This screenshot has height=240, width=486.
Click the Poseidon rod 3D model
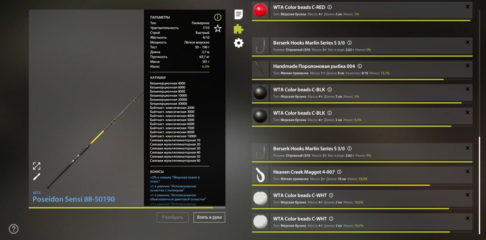95,140
